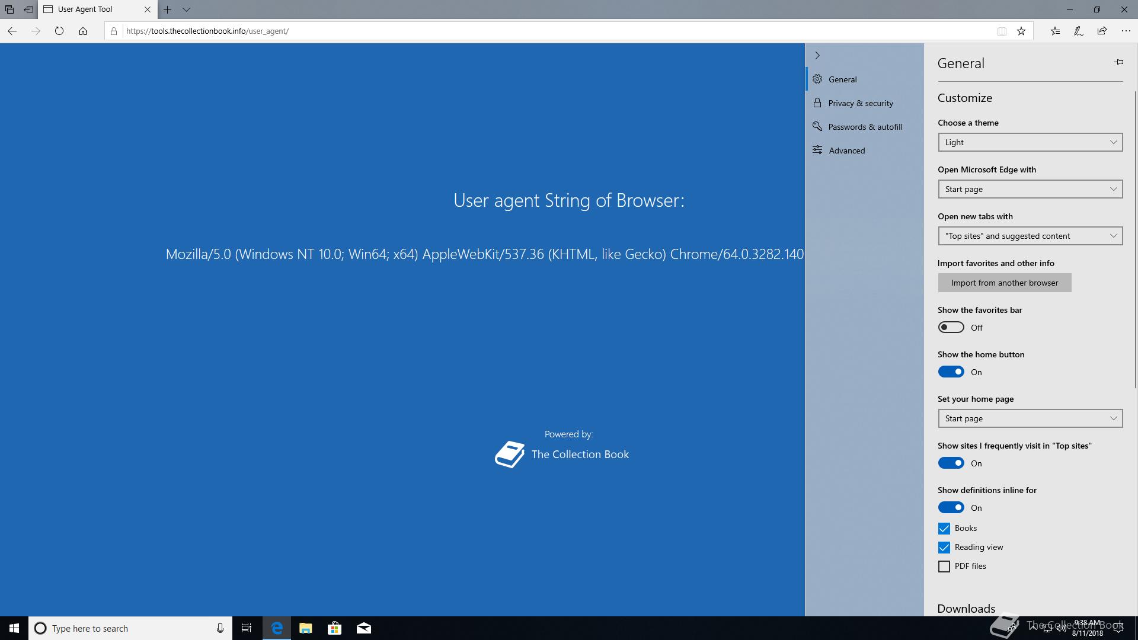Click Microsoft Edge taskbar icon
This screenshot has width=1138, height=640.
[x=277, y=628]
